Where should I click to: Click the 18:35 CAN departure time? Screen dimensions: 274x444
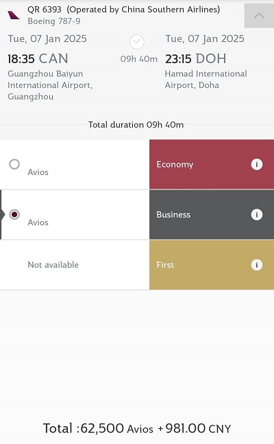click(x=38, y=59)
